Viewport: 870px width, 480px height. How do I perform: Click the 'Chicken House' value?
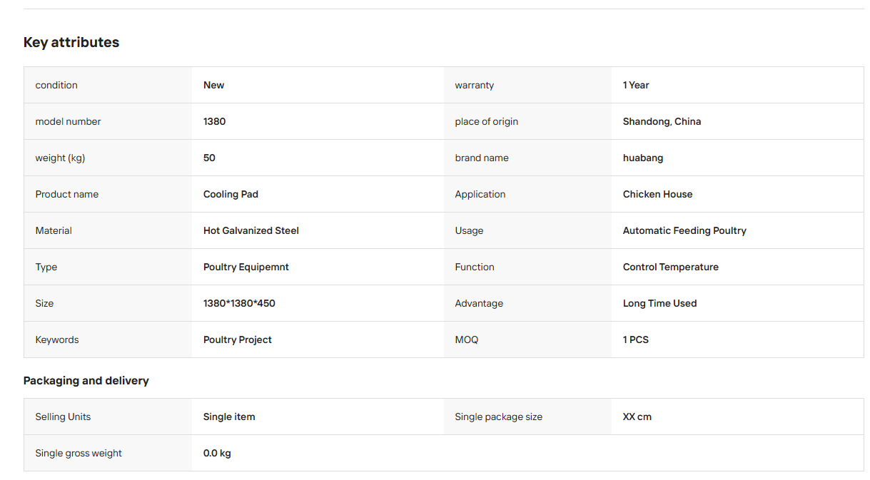pos(657,194)
